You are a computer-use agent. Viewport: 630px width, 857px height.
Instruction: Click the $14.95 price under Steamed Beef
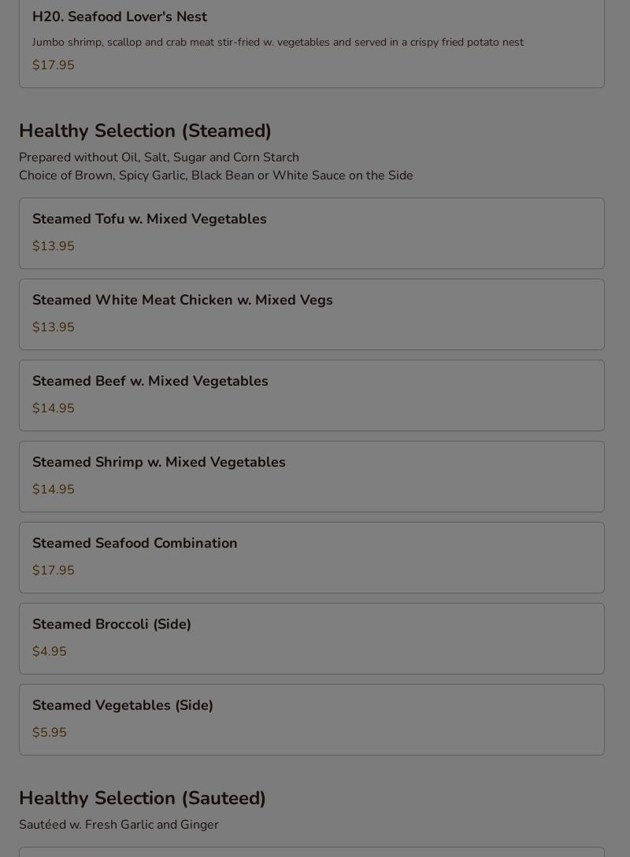pos(53,408)
